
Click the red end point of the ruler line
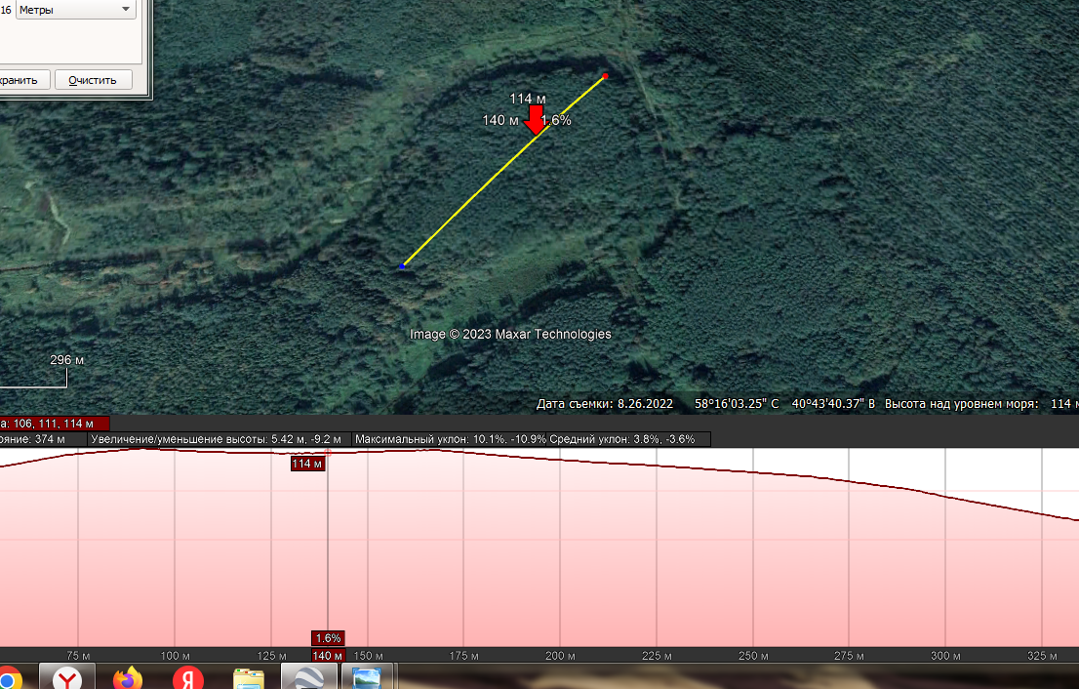[x=606, y=76]
